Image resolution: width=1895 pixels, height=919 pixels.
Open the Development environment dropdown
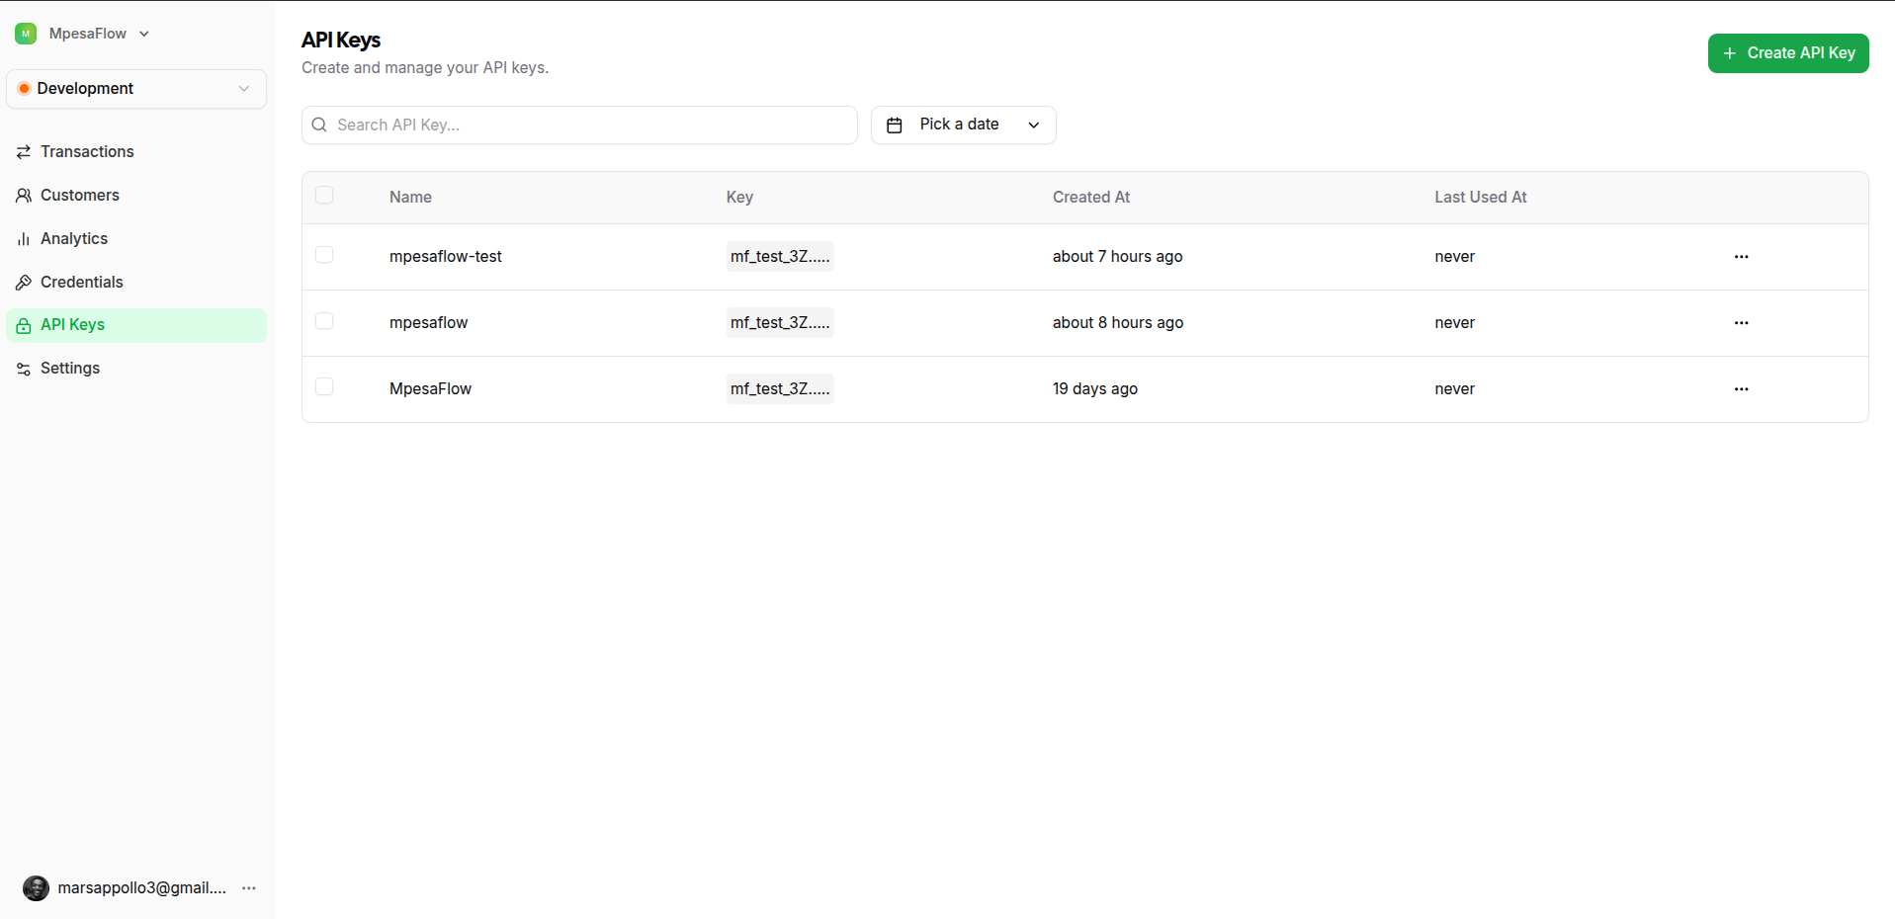(x=136, y=89)
